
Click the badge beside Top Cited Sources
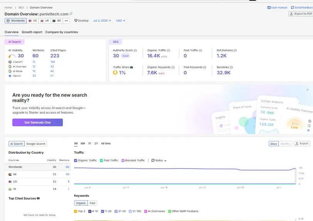coord(38,198)
